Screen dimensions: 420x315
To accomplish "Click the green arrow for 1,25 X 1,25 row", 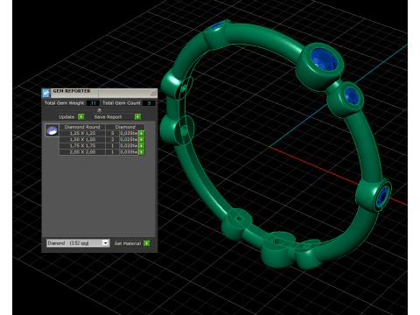I will click(142, 133).
